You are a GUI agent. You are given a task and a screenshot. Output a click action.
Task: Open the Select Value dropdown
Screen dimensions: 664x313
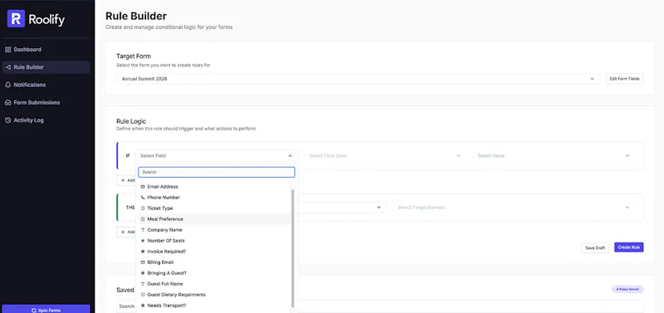pyautogui.click(x=554, y=156)
